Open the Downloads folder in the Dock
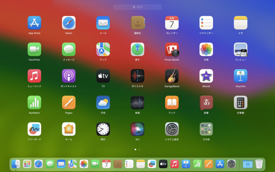Image resolution: width=275 pixels, height=172 pixels. [248, 164]
